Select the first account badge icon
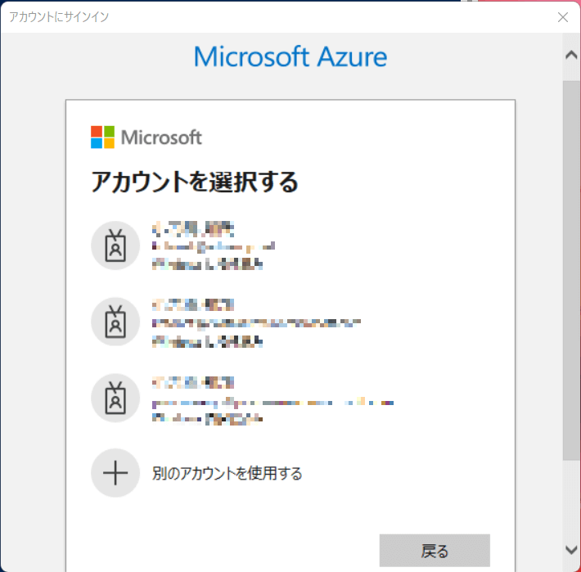 click(115, 245)
